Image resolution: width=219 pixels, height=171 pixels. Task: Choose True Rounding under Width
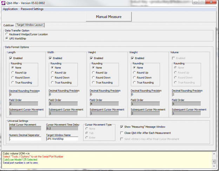(52, 83)
